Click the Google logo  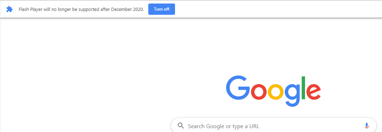[273, 91]
